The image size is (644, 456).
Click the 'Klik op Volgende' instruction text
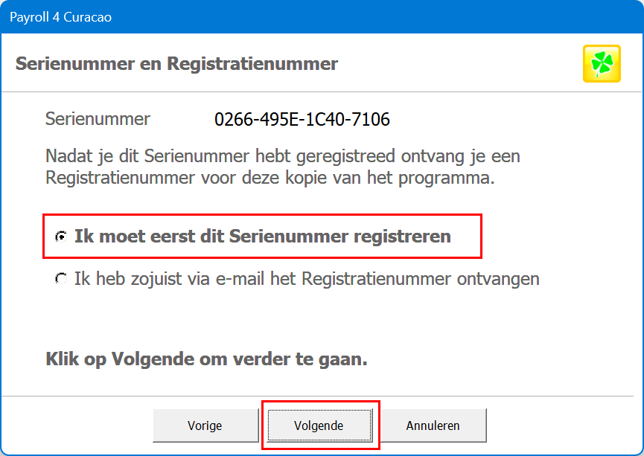206,359
